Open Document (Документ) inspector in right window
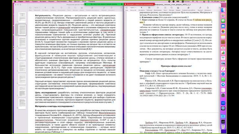Image resolution: width=239 pixels, height=134 pixels. click(x=208, y=7)
